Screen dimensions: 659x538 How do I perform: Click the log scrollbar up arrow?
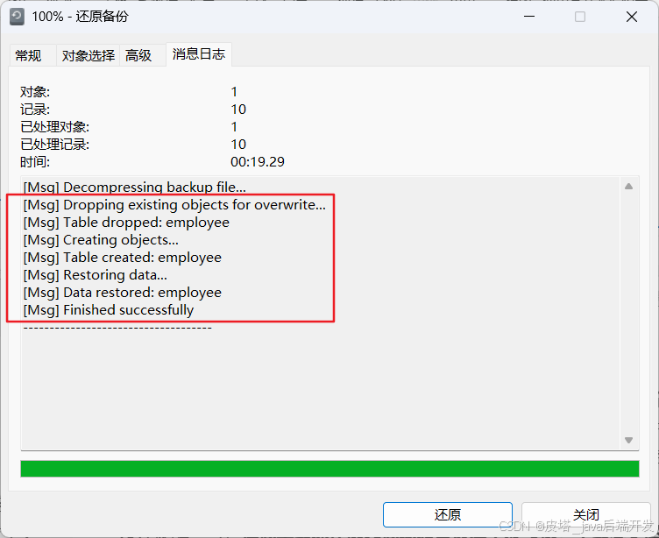pos(628,187)
